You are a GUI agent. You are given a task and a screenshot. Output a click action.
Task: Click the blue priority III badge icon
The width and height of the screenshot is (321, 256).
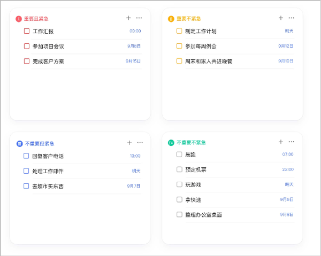[19, 143]
